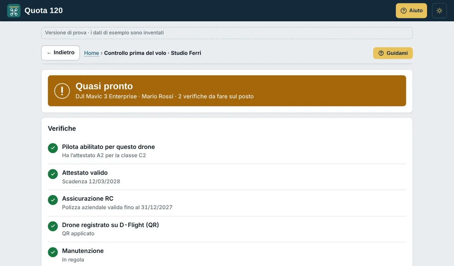Open the Aiuto help button

tap(411, 11)
